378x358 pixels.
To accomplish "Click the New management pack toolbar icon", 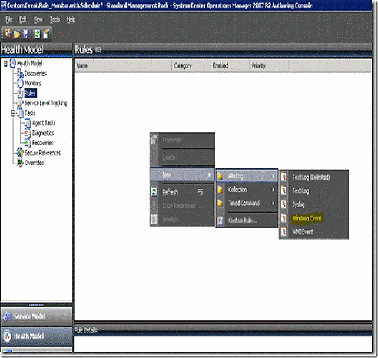I will click(x=8, y=34).
